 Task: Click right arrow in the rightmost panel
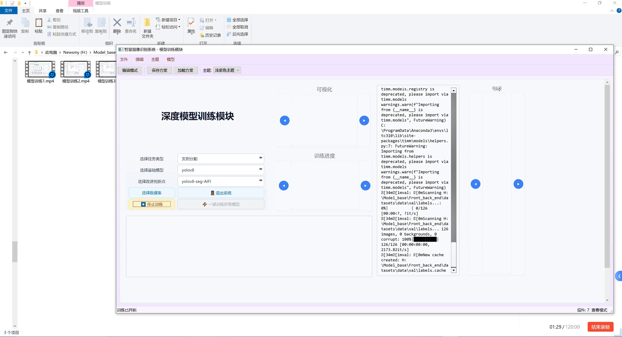pos(518,184)
